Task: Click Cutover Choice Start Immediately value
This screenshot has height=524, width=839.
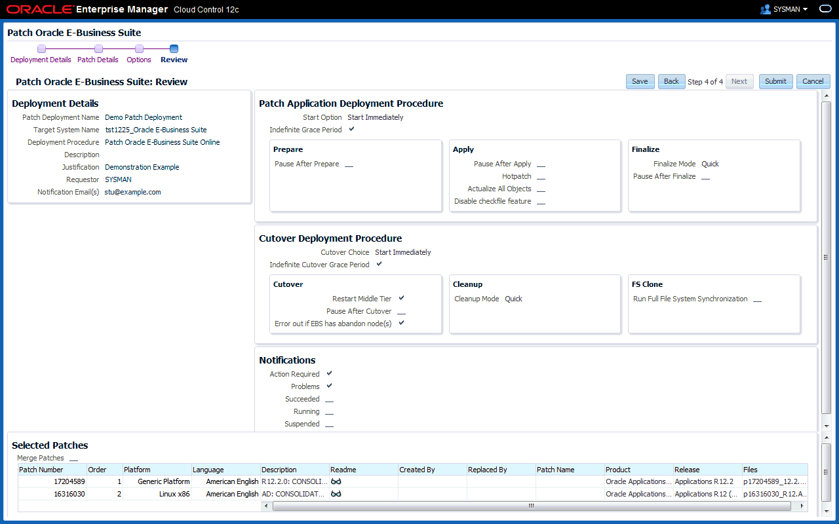Action: point(403,252)
